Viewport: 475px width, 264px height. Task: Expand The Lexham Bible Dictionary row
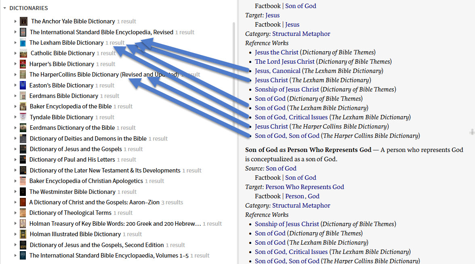coord(15,43)
